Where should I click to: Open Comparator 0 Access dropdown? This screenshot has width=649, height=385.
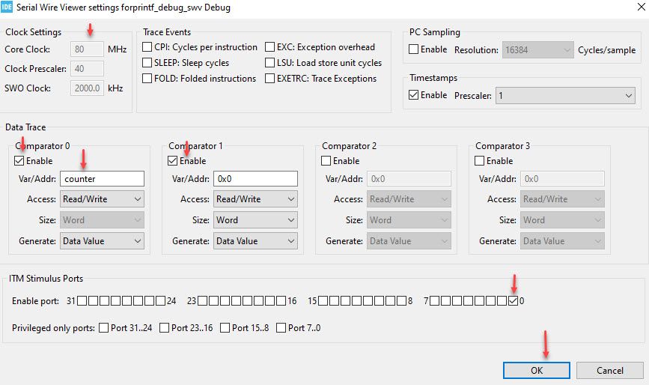(x=103, y=199)
